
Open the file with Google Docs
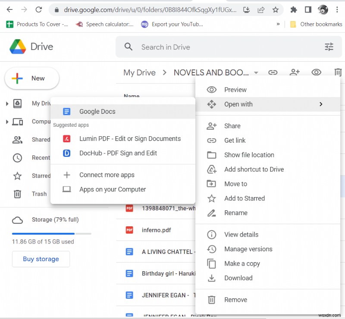click(x=97, y=111)
